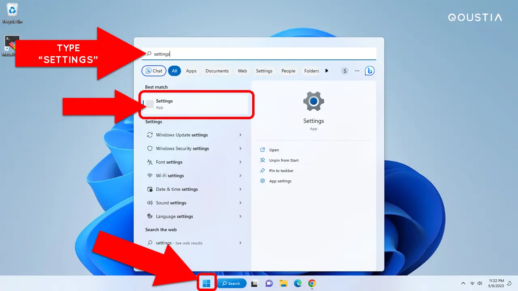Switch to the Documents filter tab
518x291 pixels.
coord(217,71)
